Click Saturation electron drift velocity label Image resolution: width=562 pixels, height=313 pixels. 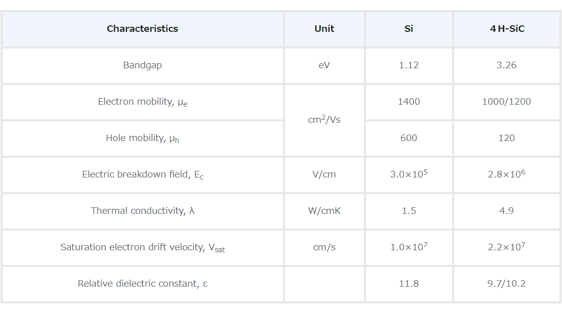click(142, 247)
